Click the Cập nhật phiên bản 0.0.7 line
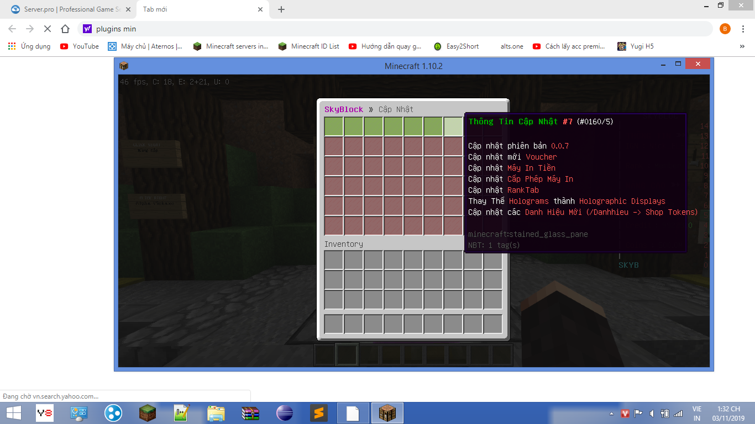The height and width of the screenshot is (424, 755). [x=518, y=146]
